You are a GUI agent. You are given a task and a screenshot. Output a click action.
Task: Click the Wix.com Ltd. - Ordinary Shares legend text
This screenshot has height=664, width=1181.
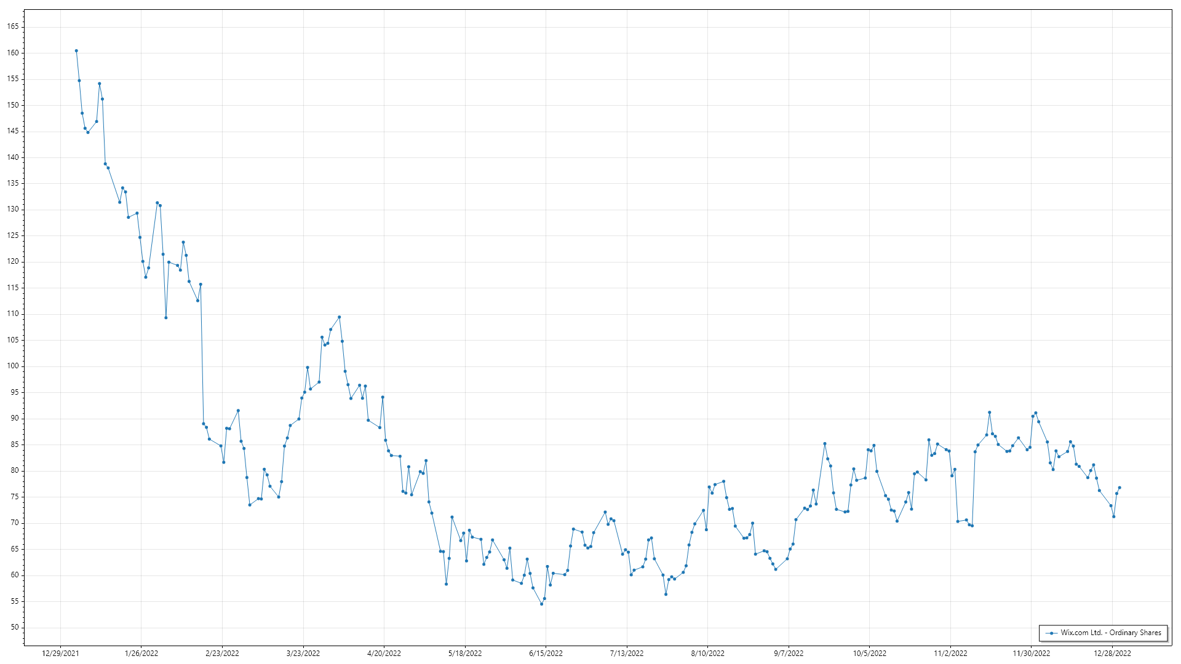(x=1111, y=633)
